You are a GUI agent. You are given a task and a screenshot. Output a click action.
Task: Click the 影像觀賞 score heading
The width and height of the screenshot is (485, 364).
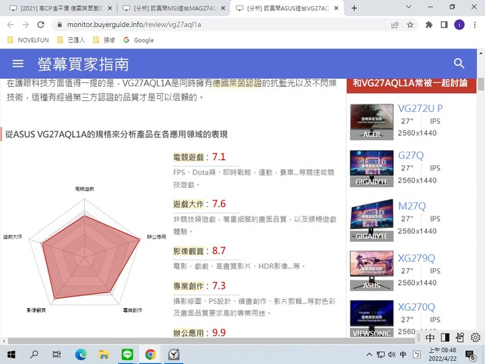click(x=189, y=251)
